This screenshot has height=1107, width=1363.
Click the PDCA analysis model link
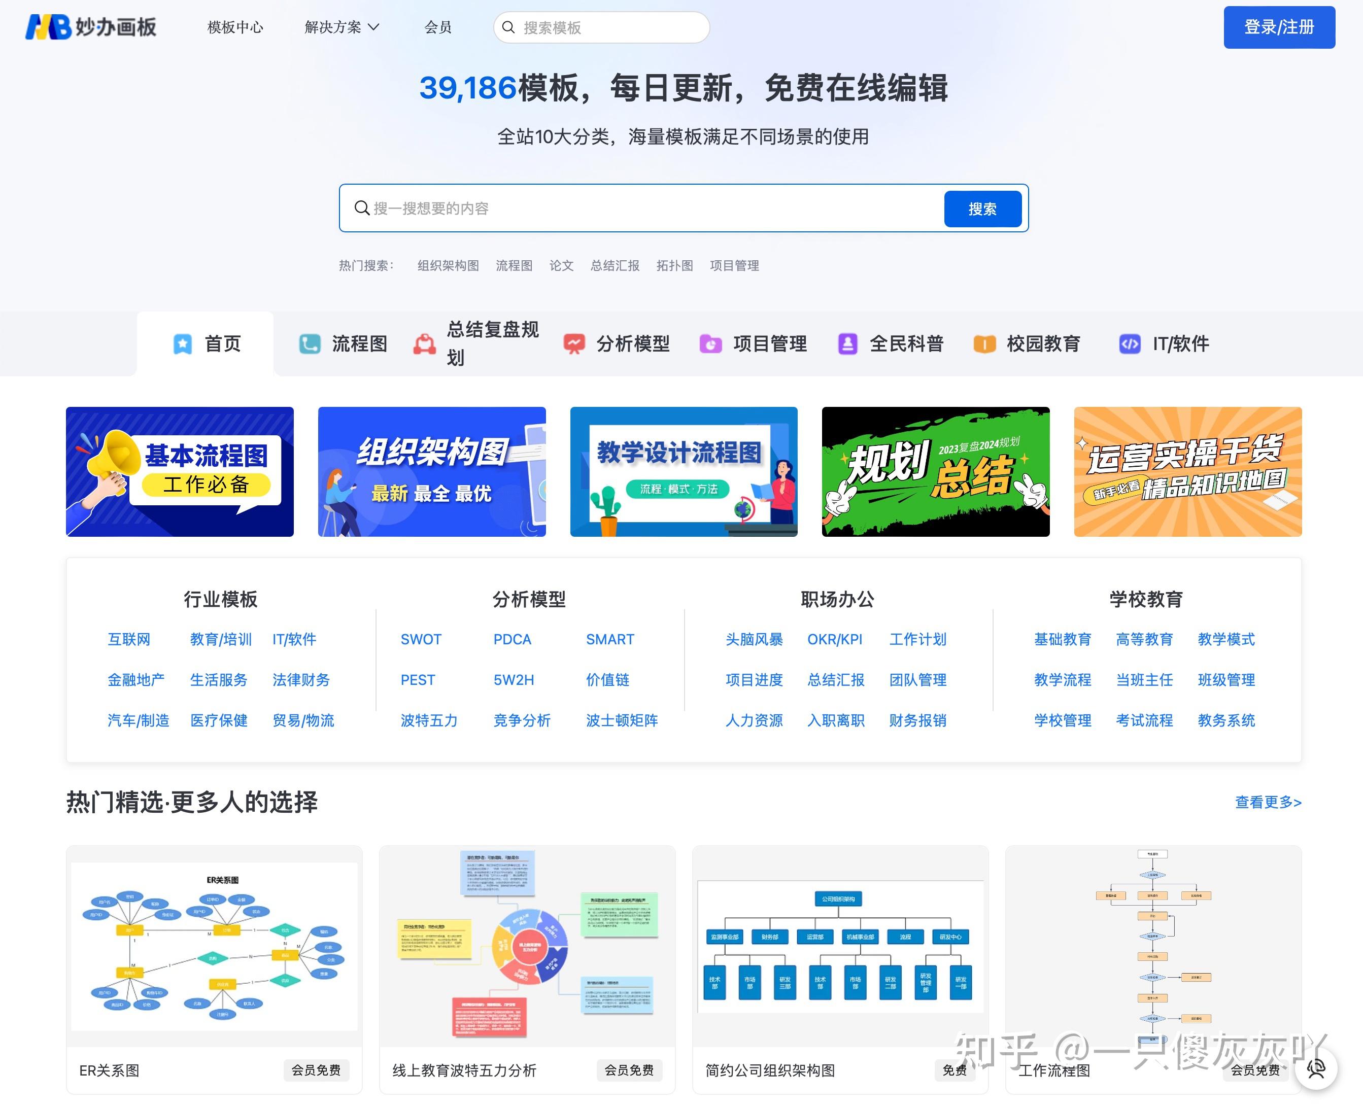(512, 639)
